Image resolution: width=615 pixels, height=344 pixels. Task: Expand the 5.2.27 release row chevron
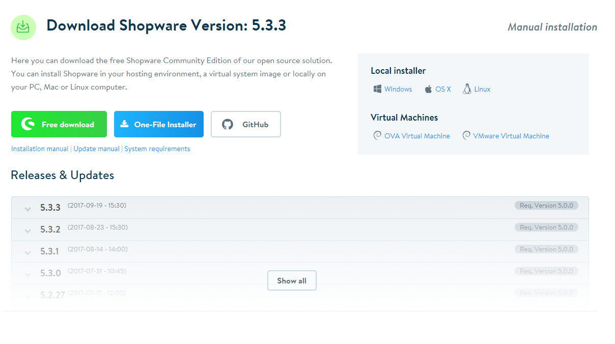tap(27, 296)
